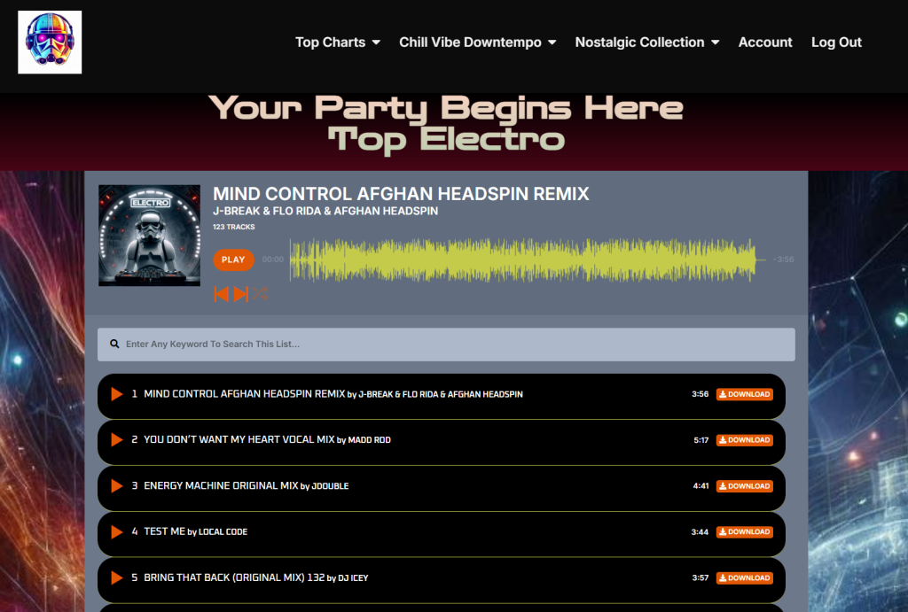Skip to the previous track
This screenshot has height=612, width=908.
pos(221,294)
